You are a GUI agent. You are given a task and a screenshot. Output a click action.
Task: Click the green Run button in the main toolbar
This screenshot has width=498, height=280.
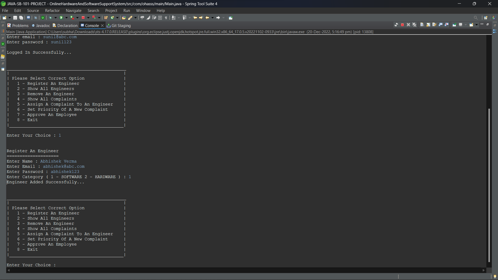[x=61, y=18]
